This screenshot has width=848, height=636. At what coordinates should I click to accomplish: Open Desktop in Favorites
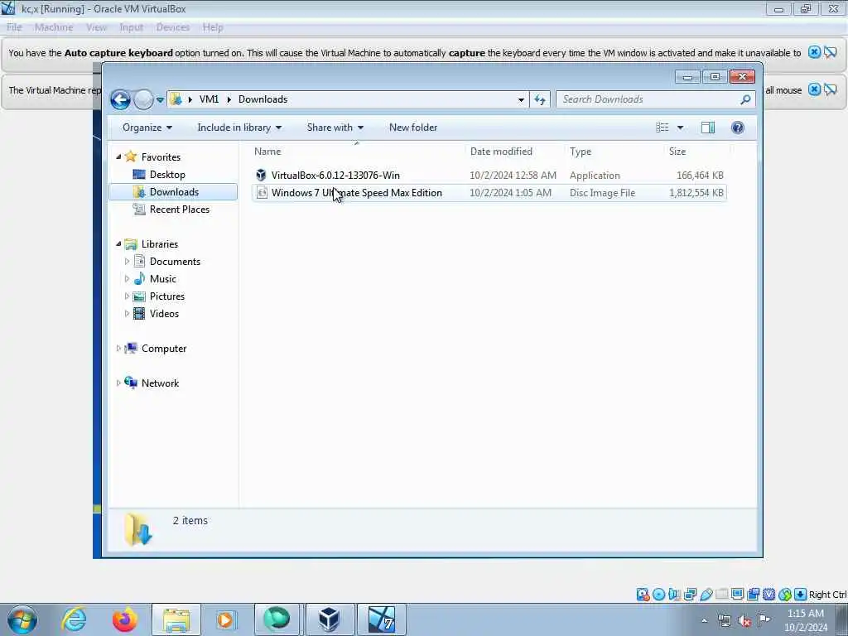pos(167,175)
